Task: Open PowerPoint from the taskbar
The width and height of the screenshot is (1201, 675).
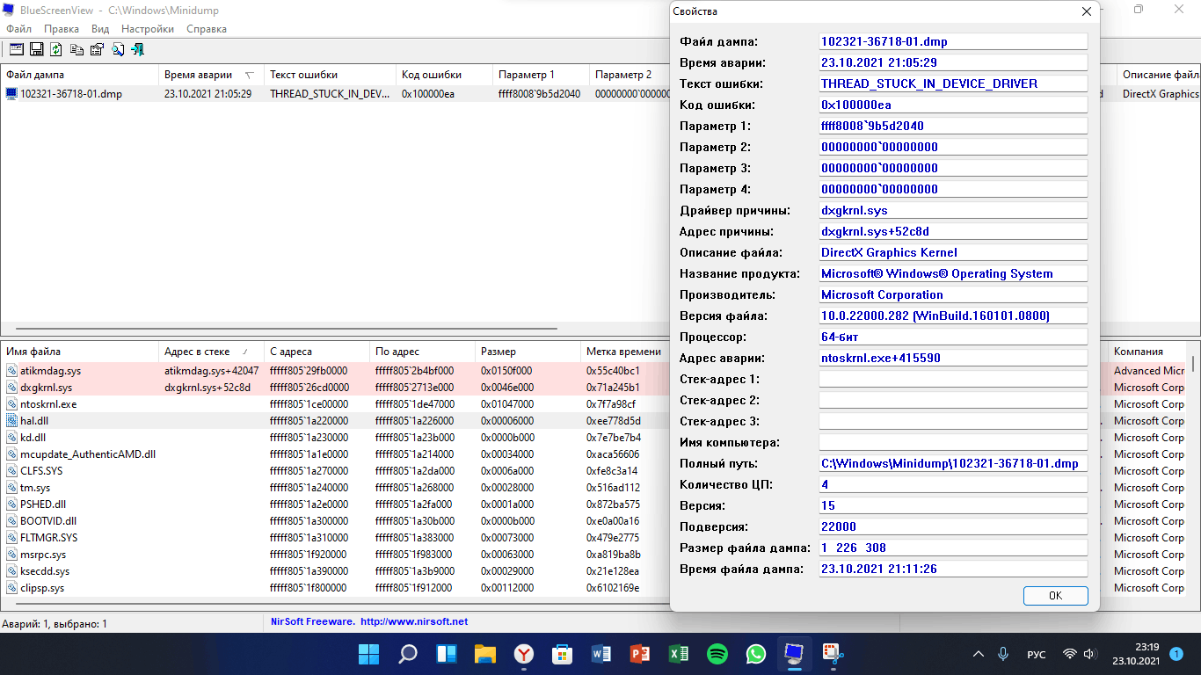Action: pos(640,654)
